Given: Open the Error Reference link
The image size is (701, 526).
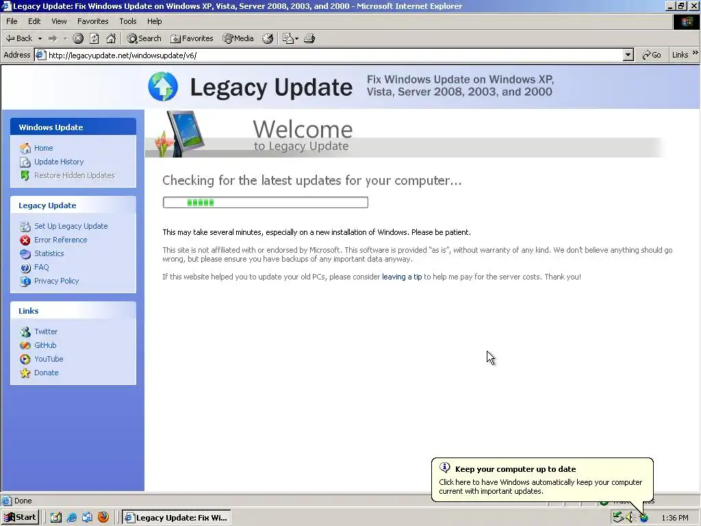Looking at the screenshot, I should coord(61,240).
